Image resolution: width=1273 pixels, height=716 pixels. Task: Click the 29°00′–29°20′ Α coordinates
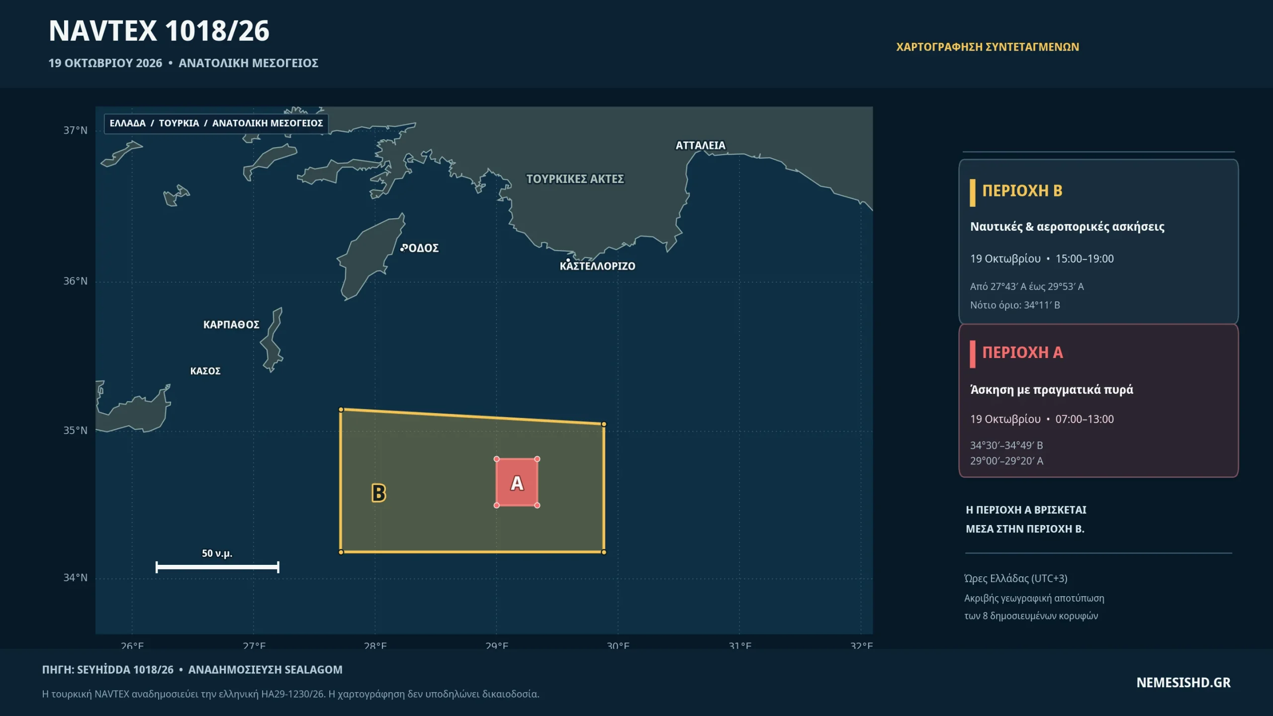(x=1006, y=461)
